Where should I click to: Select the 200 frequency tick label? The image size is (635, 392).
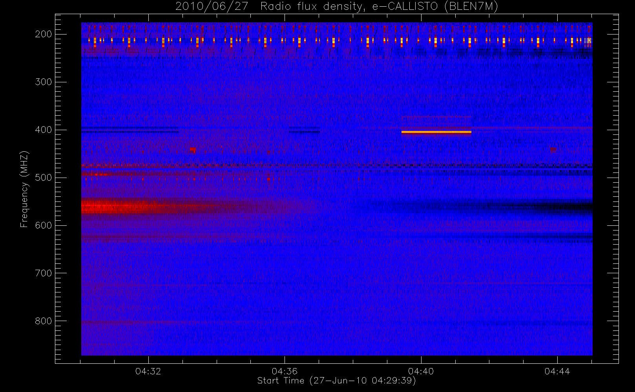click(x=44, y=34)
